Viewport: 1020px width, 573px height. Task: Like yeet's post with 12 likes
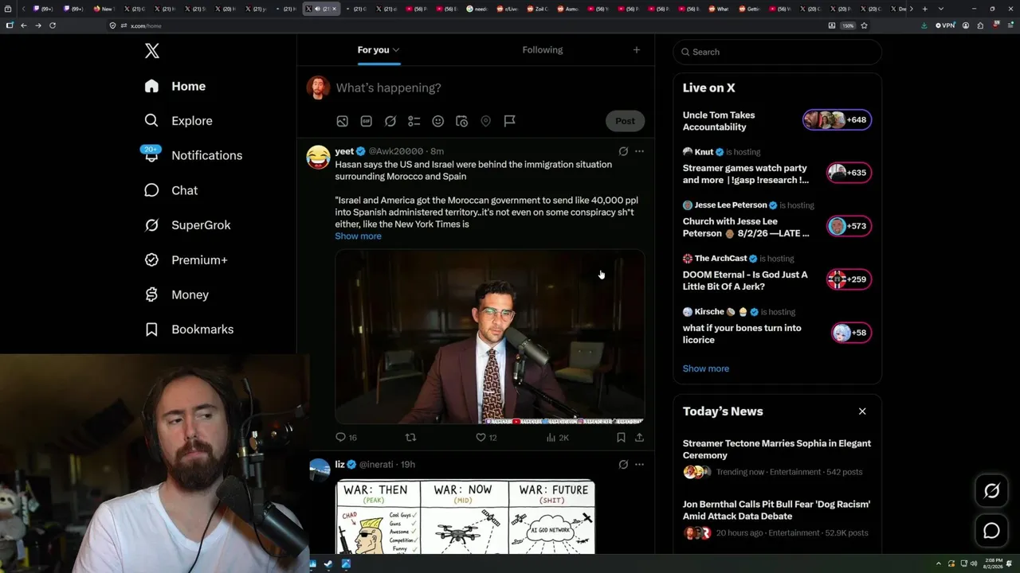486,438
